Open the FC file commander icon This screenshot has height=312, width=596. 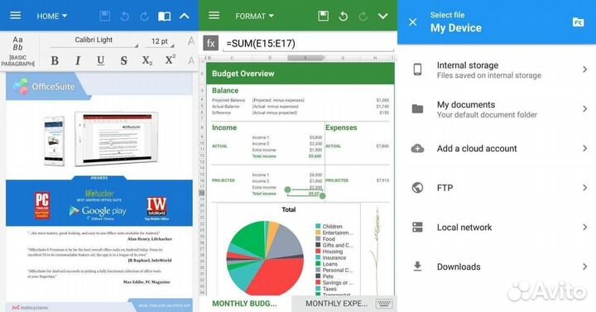coord(578,22)
